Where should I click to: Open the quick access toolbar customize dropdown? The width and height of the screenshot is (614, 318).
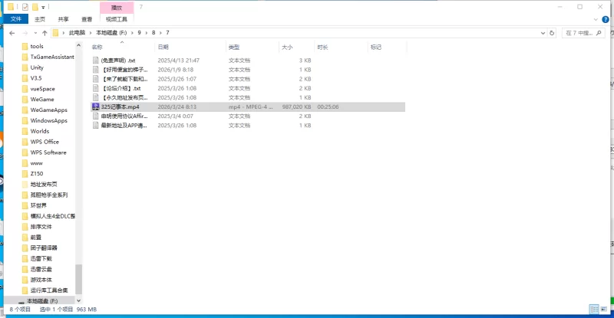point(43,6)
